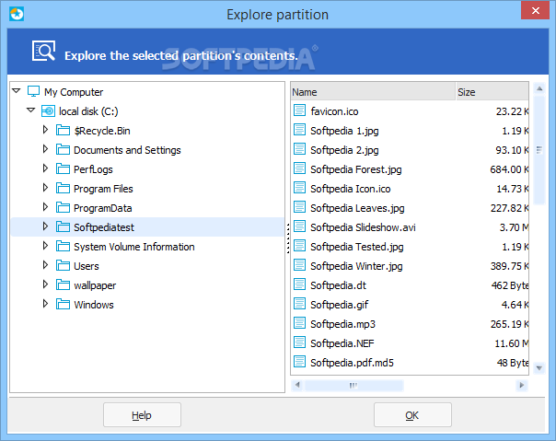Click the Users folder icon
The width and height of the screenshot is (556, 441).
click(63, 266)
